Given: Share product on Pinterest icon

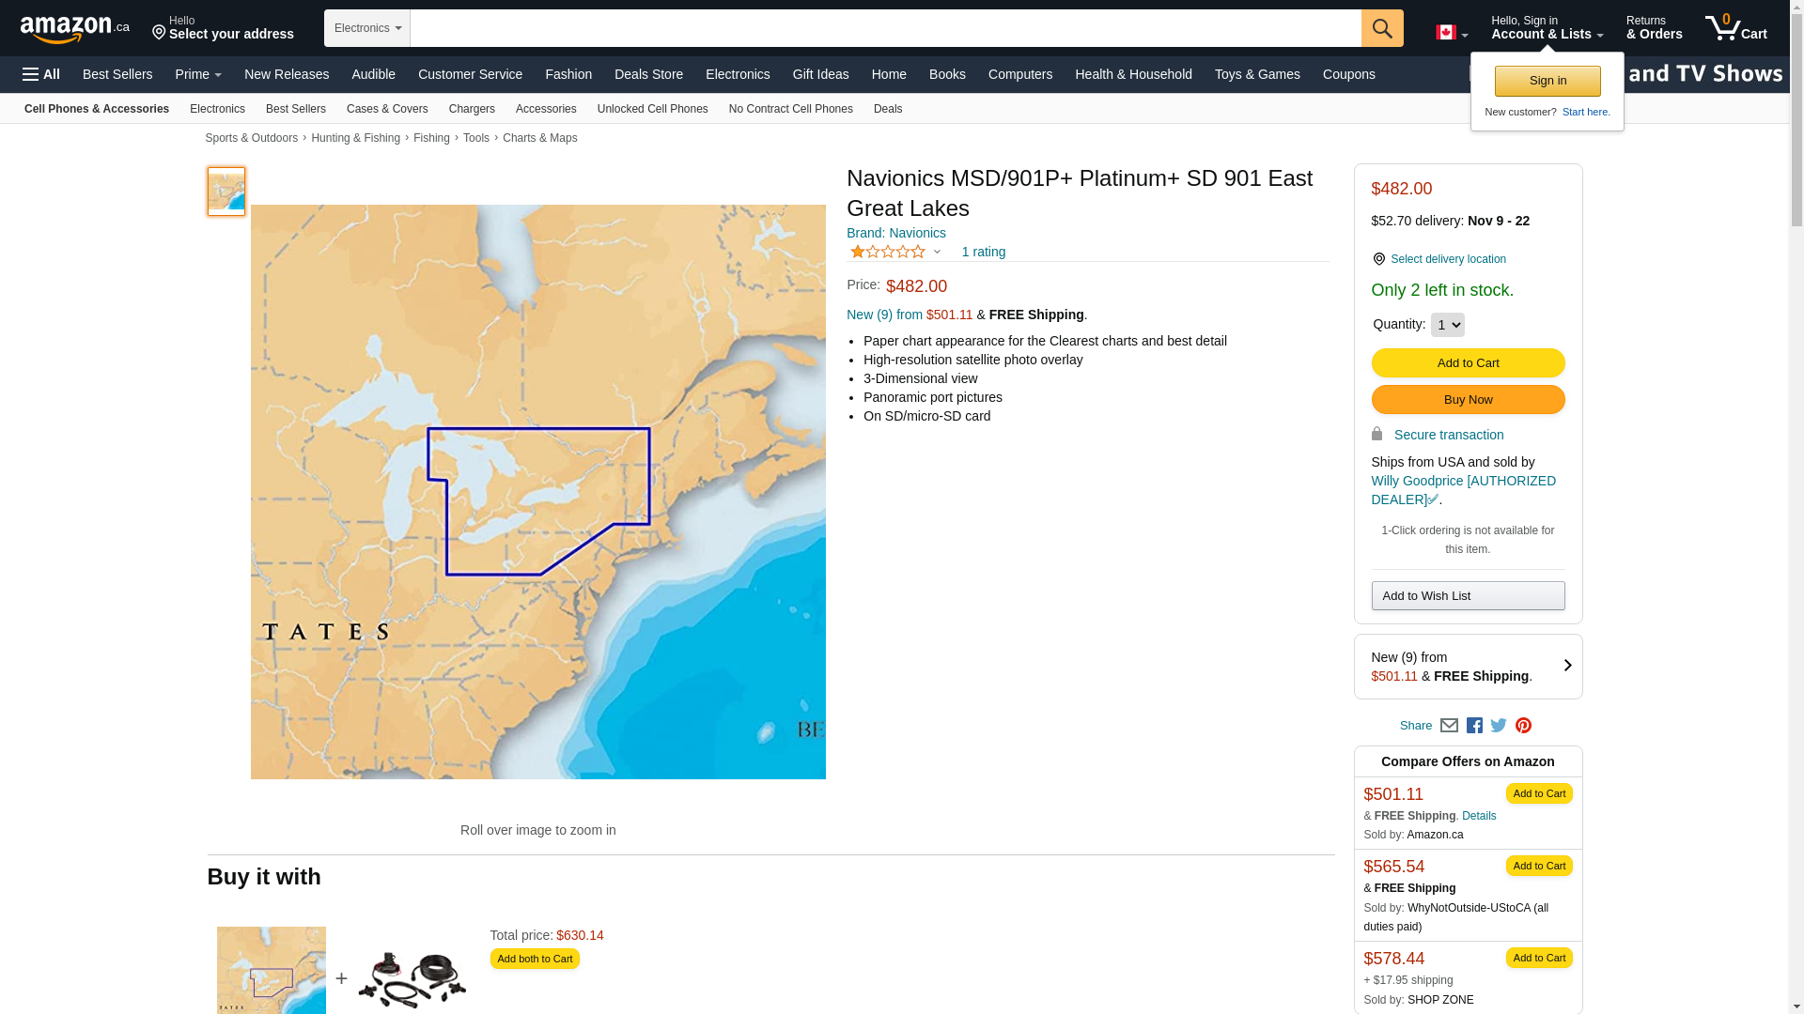Looking at the screenshot, I should coord(1523,726).
